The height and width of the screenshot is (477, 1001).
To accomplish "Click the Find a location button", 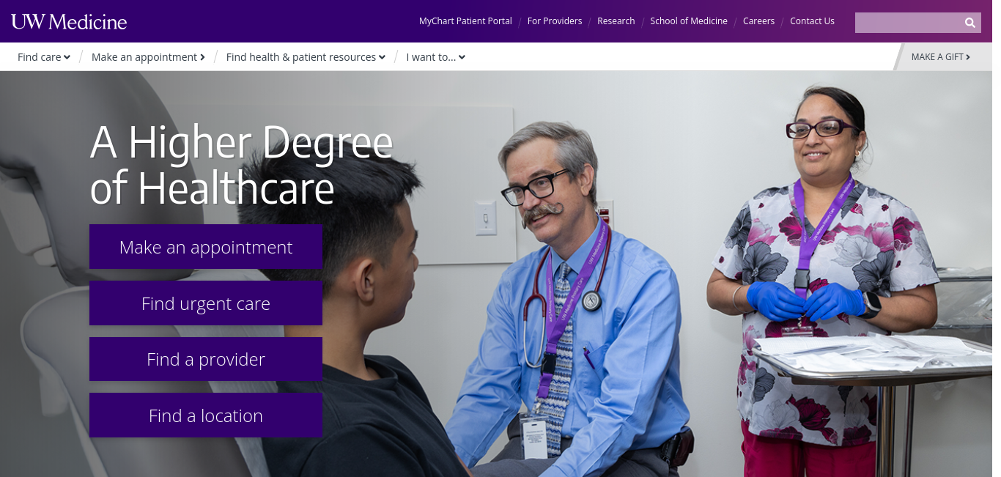I will point(206,415).
